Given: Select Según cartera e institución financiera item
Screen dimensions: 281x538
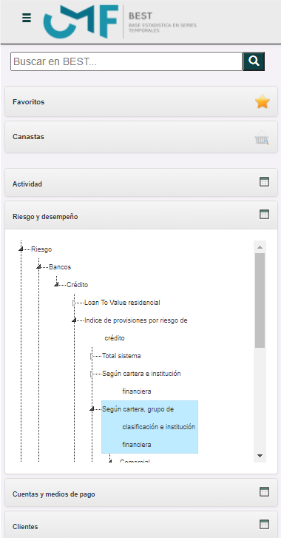Looking at the screenshot, I should pos(141,383).
